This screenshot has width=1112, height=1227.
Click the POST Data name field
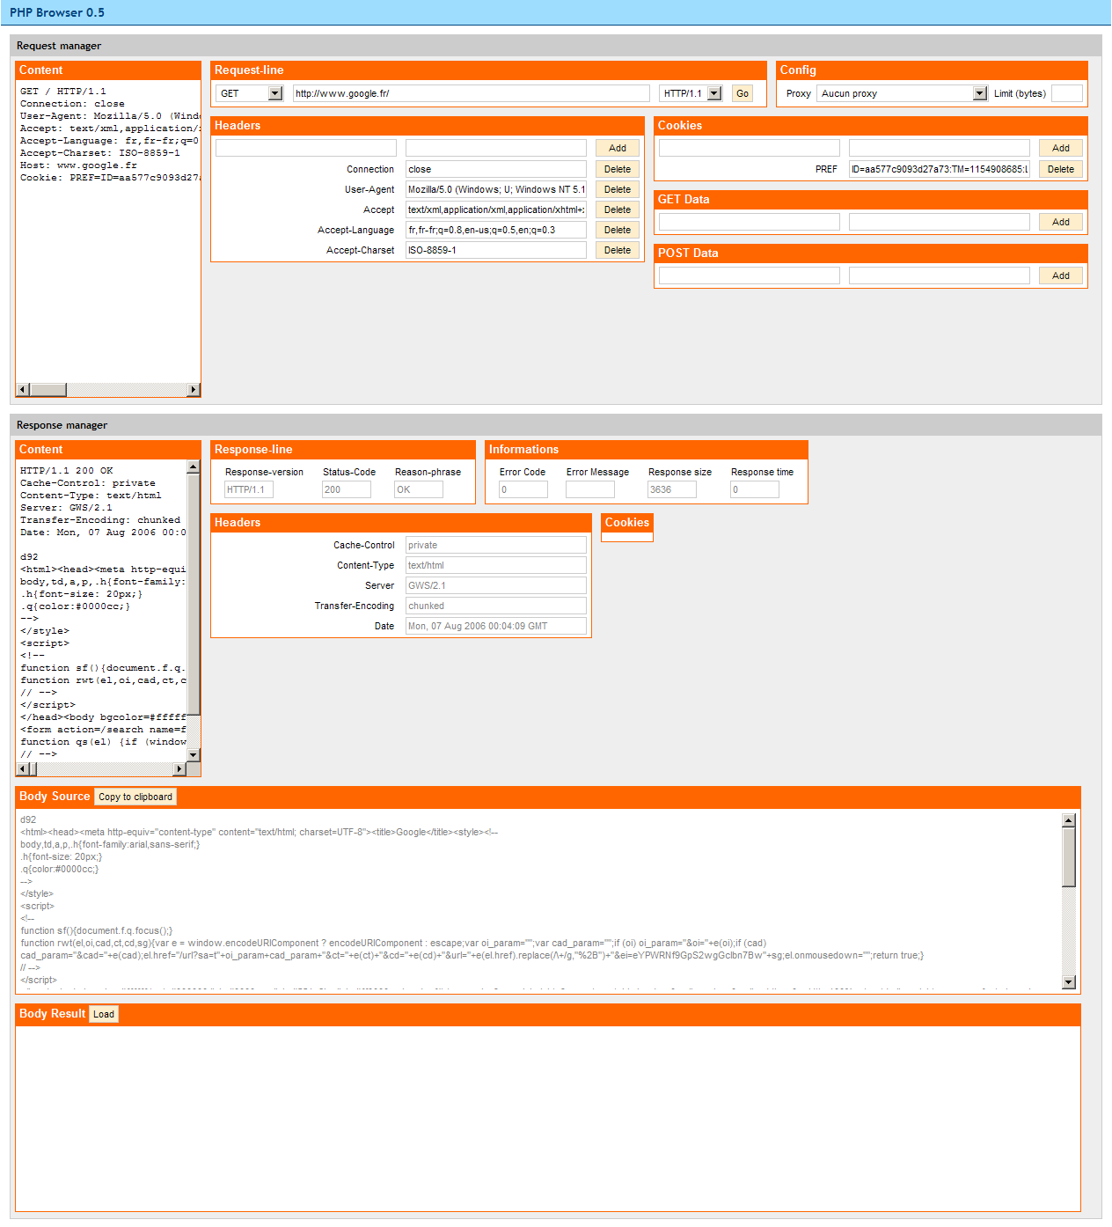tap(750, 276)
